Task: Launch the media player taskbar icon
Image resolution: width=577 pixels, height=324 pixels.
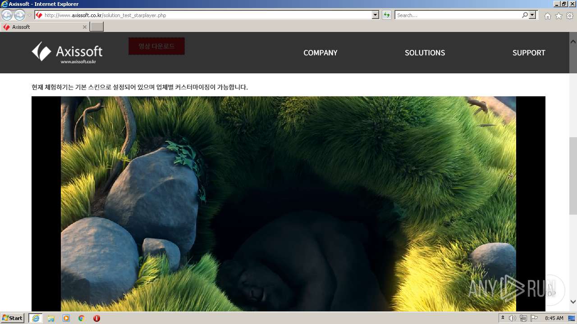Action: pyautogui.click(x=66, y=318)
